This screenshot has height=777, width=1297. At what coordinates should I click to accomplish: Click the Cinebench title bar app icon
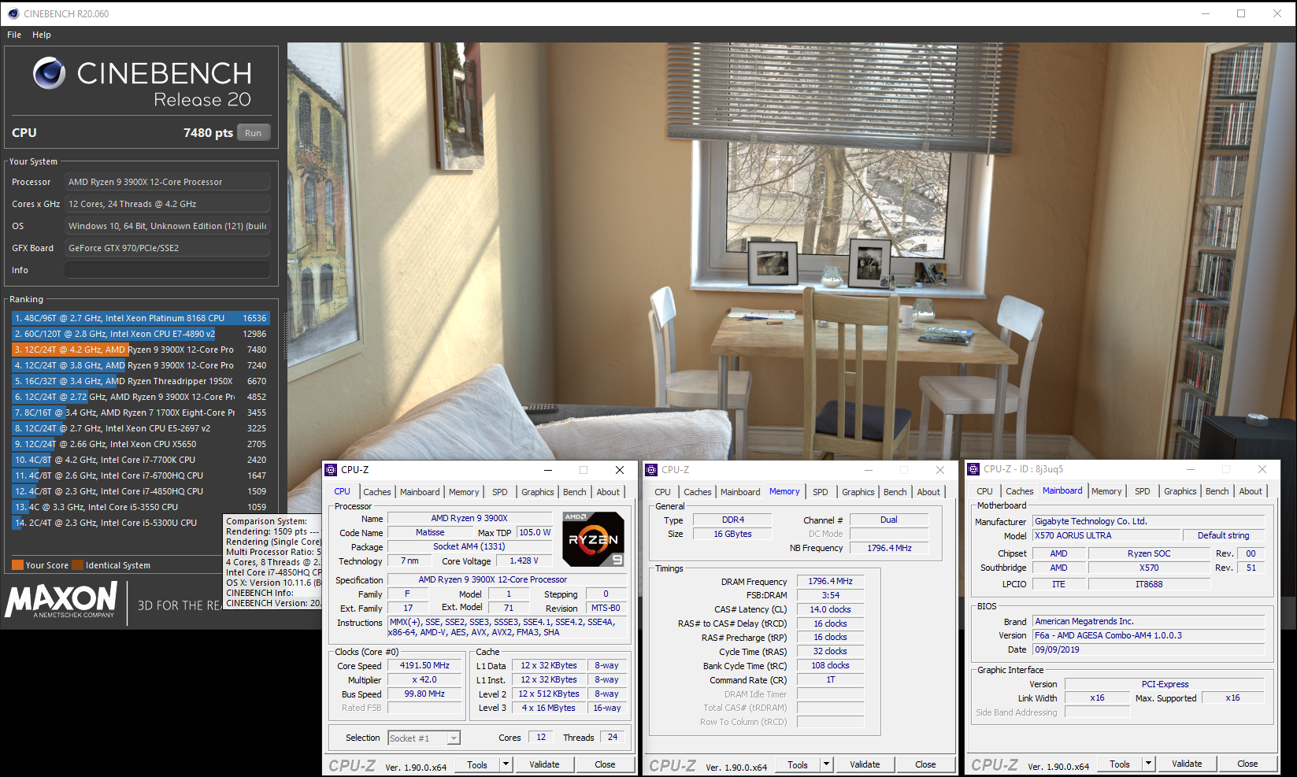13,13
